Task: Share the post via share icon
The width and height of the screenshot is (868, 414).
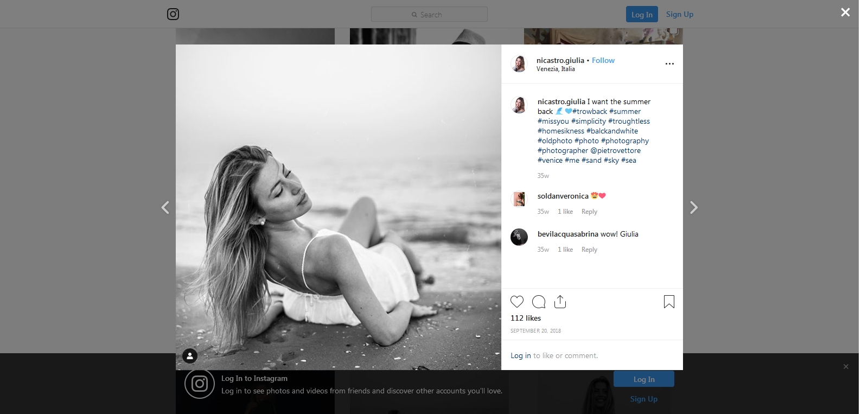Action: click(x=560, y=302)
